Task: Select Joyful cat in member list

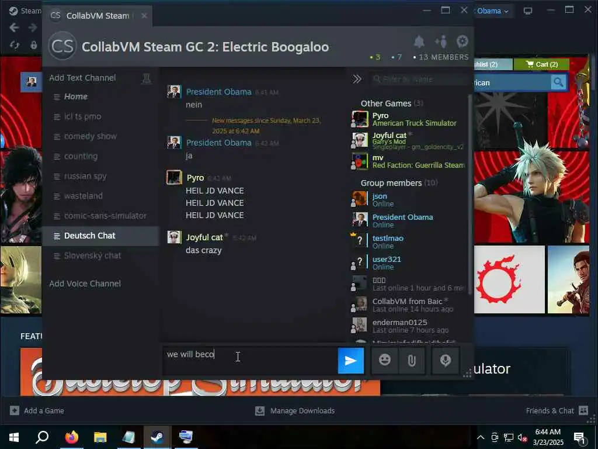Action: (x=408, y=140)
